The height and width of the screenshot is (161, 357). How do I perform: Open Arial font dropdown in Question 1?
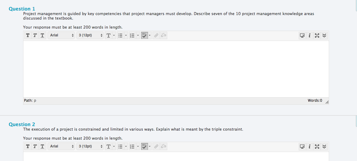(61, 36)
